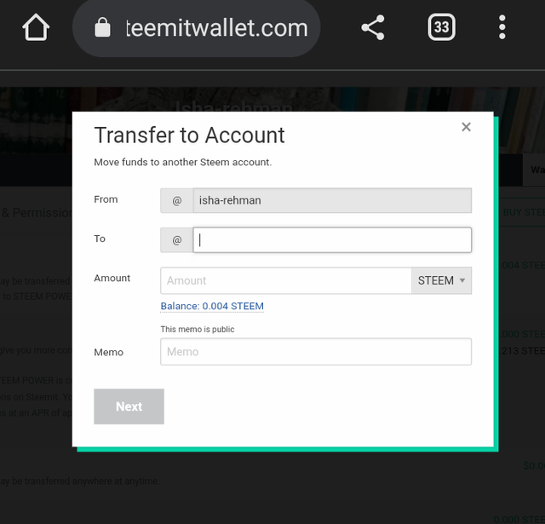
Task: Open the share icon in the browser bar
Action: (373, 27)
